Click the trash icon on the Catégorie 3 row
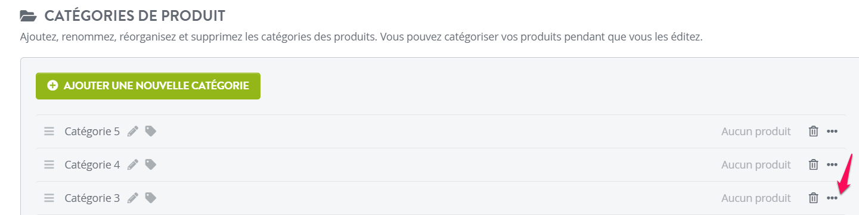 [x=813, y=198]
